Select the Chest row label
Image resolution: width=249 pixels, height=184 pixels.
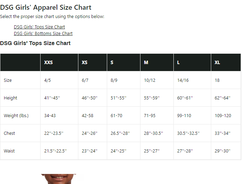[x=9, y=133]
